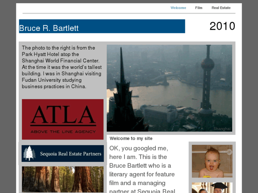Click the 'Fudan University studying' text line
This screenshot has height=193, width=258.
52,80
